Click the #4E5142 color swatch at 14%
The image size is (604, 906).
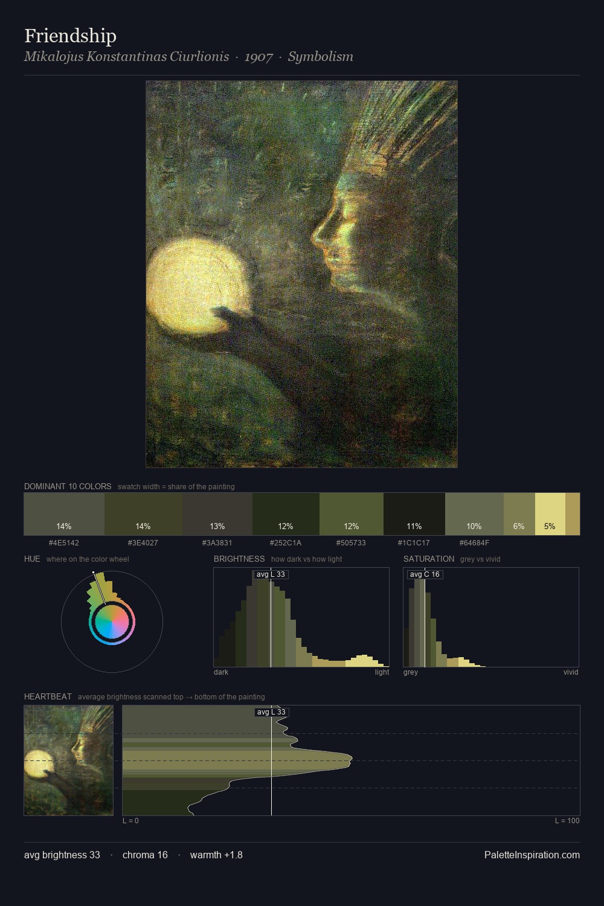[x=64, y=514]
